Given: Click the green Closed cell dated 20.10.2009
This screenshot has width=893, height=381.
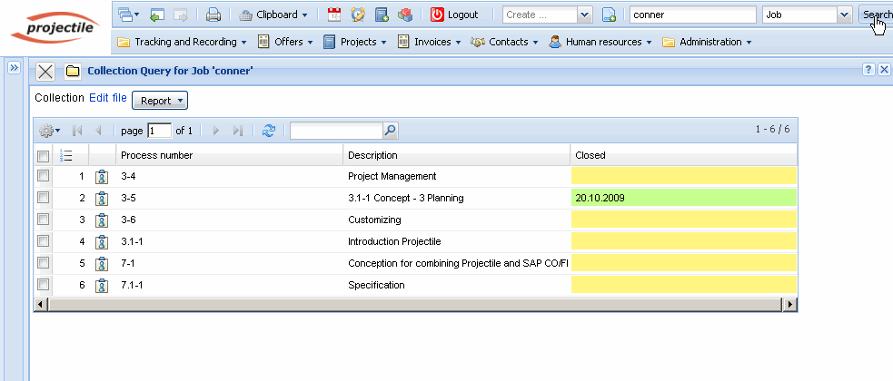Looking at the screenshot, I should pyautogui.click(x=683, y=198).
